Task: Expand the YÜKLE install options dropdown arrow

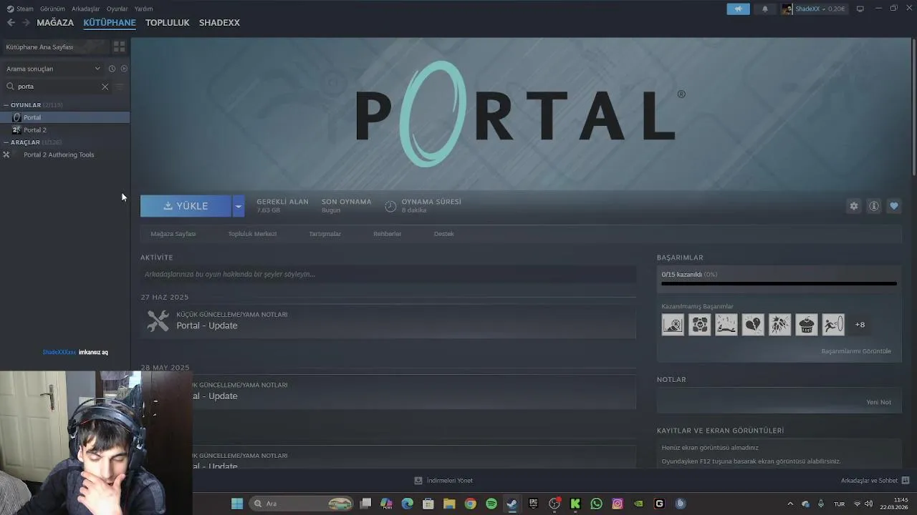Action: 239,206
